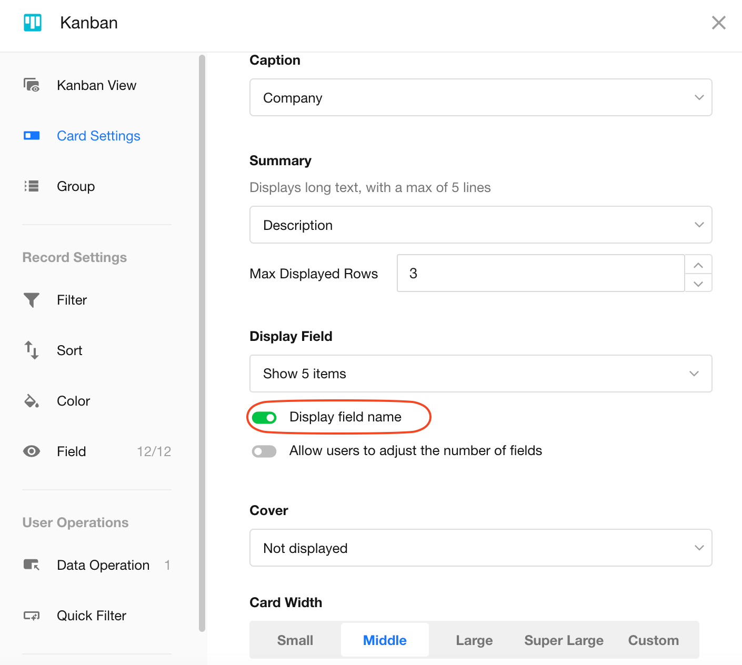
Task: Open Filter via its funnel icon
Action: (32, 300)
